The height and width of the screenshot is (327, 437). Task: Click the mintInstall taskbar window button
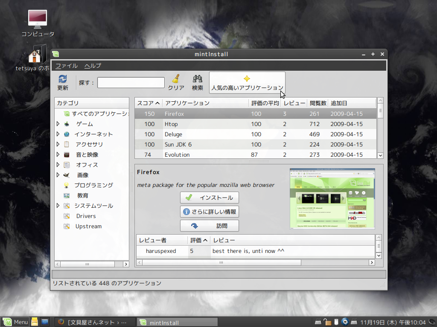tap(177, 322)
